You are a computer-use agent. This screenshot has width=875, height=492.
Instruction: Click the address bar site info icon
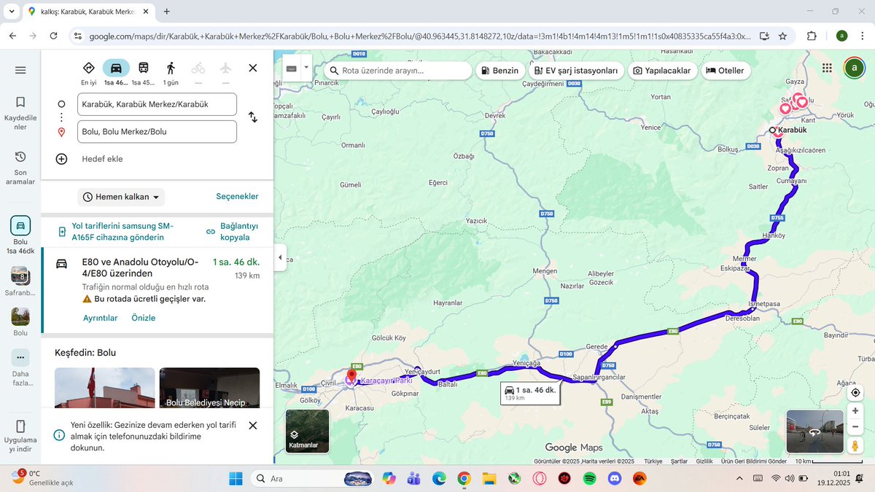coord(77,36)
